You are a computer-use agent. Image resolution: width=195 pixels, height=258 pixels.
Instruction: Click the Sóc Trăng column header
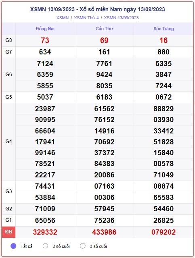pos(164,29)
